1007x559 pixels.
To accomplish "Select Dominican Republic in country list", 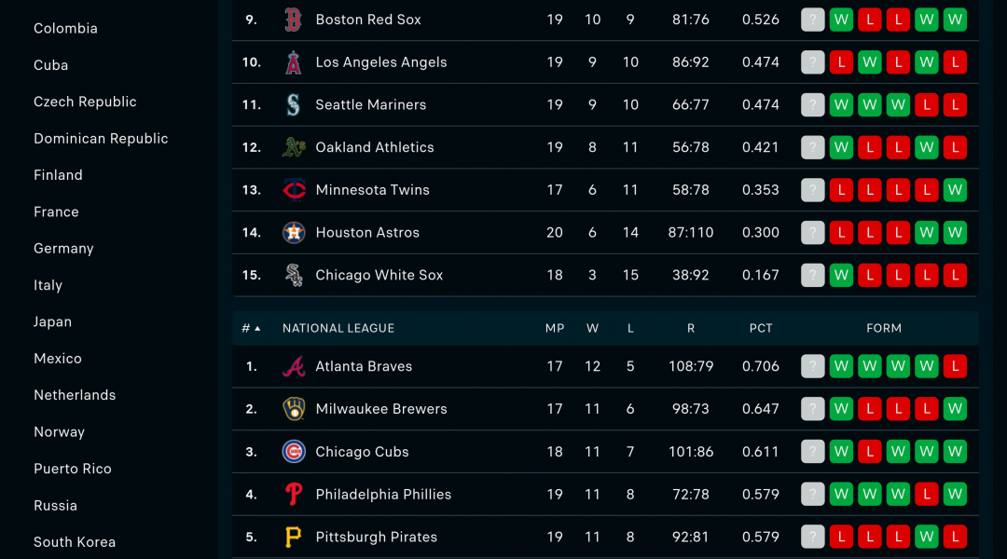I will click(x=101, y=139).
